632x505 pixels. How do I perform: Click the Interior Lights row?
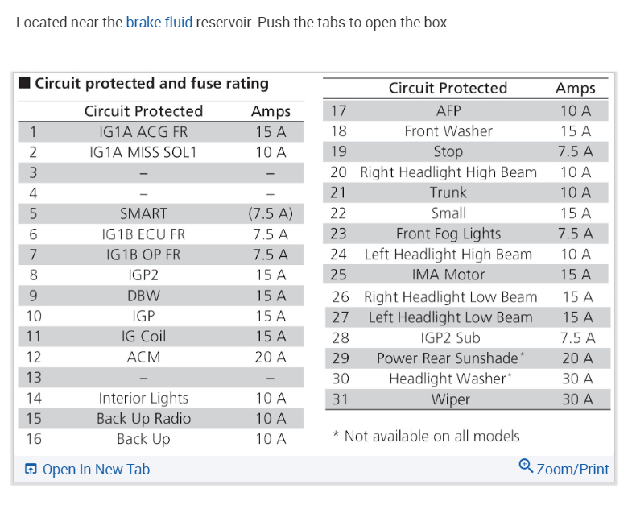pos(143,398)
